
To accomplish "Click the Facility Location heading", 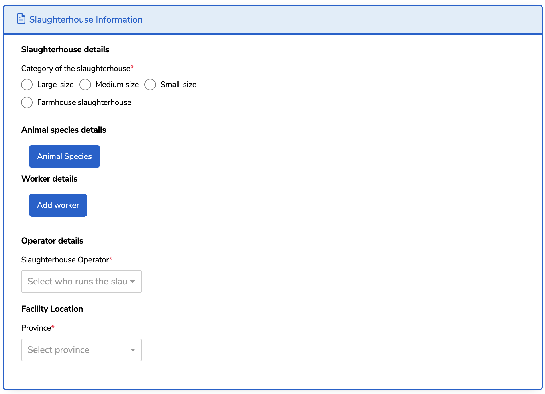I will click(x=52, y=309).
